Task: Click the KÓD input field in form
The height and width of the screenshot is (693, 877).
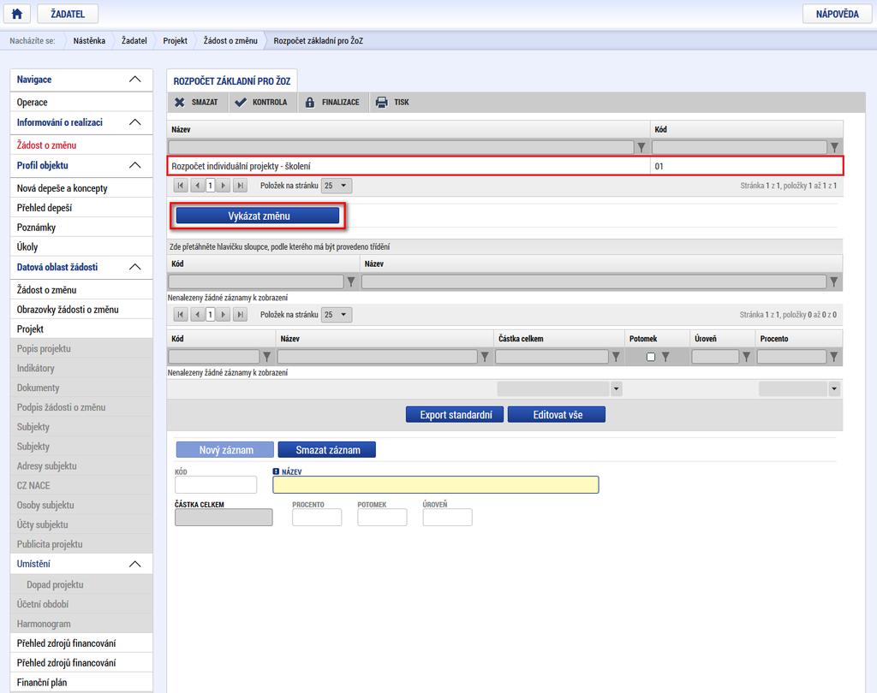Action: pyautogui.click(x=216, y=484)
